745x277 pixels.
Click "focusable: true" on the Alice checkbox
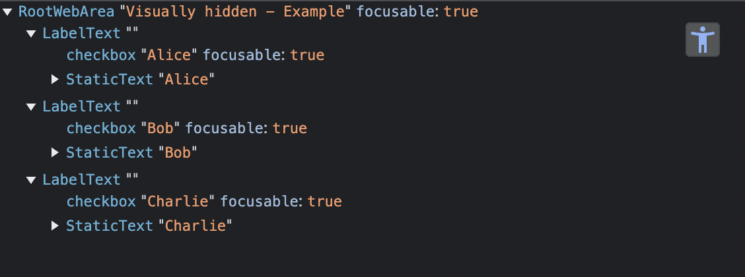(264, 55)
